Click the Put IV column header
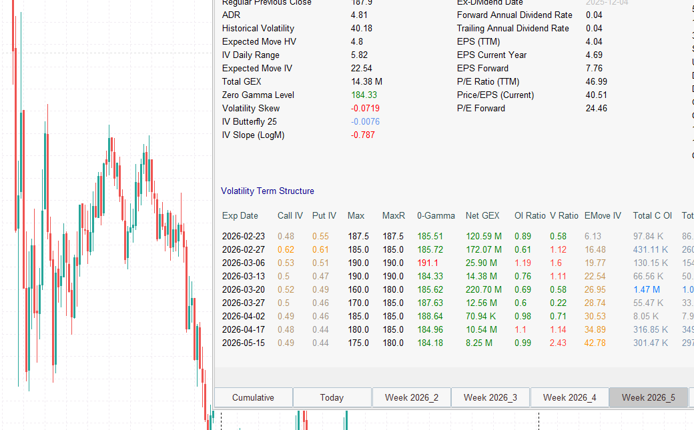The image size is (694, 430). point(324,215)
